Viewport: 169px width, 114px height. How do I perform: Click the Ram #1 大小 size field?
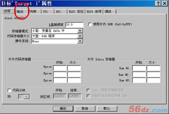153,68
